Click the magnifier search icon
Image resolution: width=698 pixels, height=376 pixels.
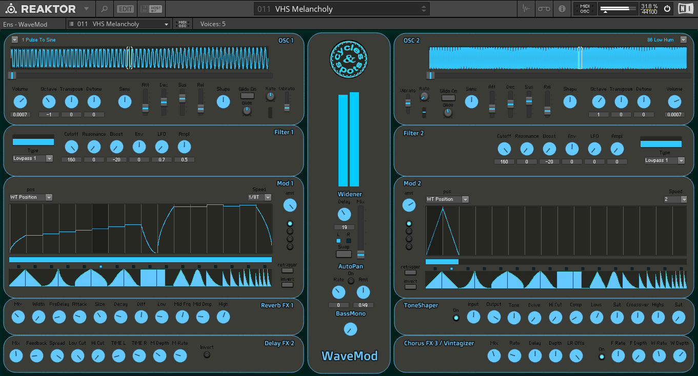pyautogui.click(x=104, y=9)
